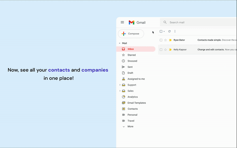Open the three-dot more options icon
Image resolution: width=237 pixels, height=148 pixels.
click(175, 31)
